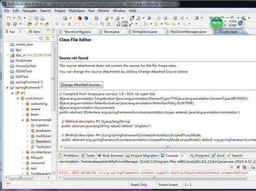
Task: Click Remove All Terminated Launches double-X icon
Action: 244,167
